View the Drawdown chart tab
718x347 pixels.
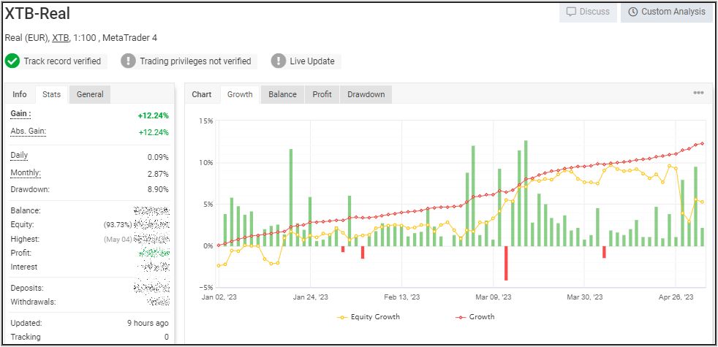366,94
